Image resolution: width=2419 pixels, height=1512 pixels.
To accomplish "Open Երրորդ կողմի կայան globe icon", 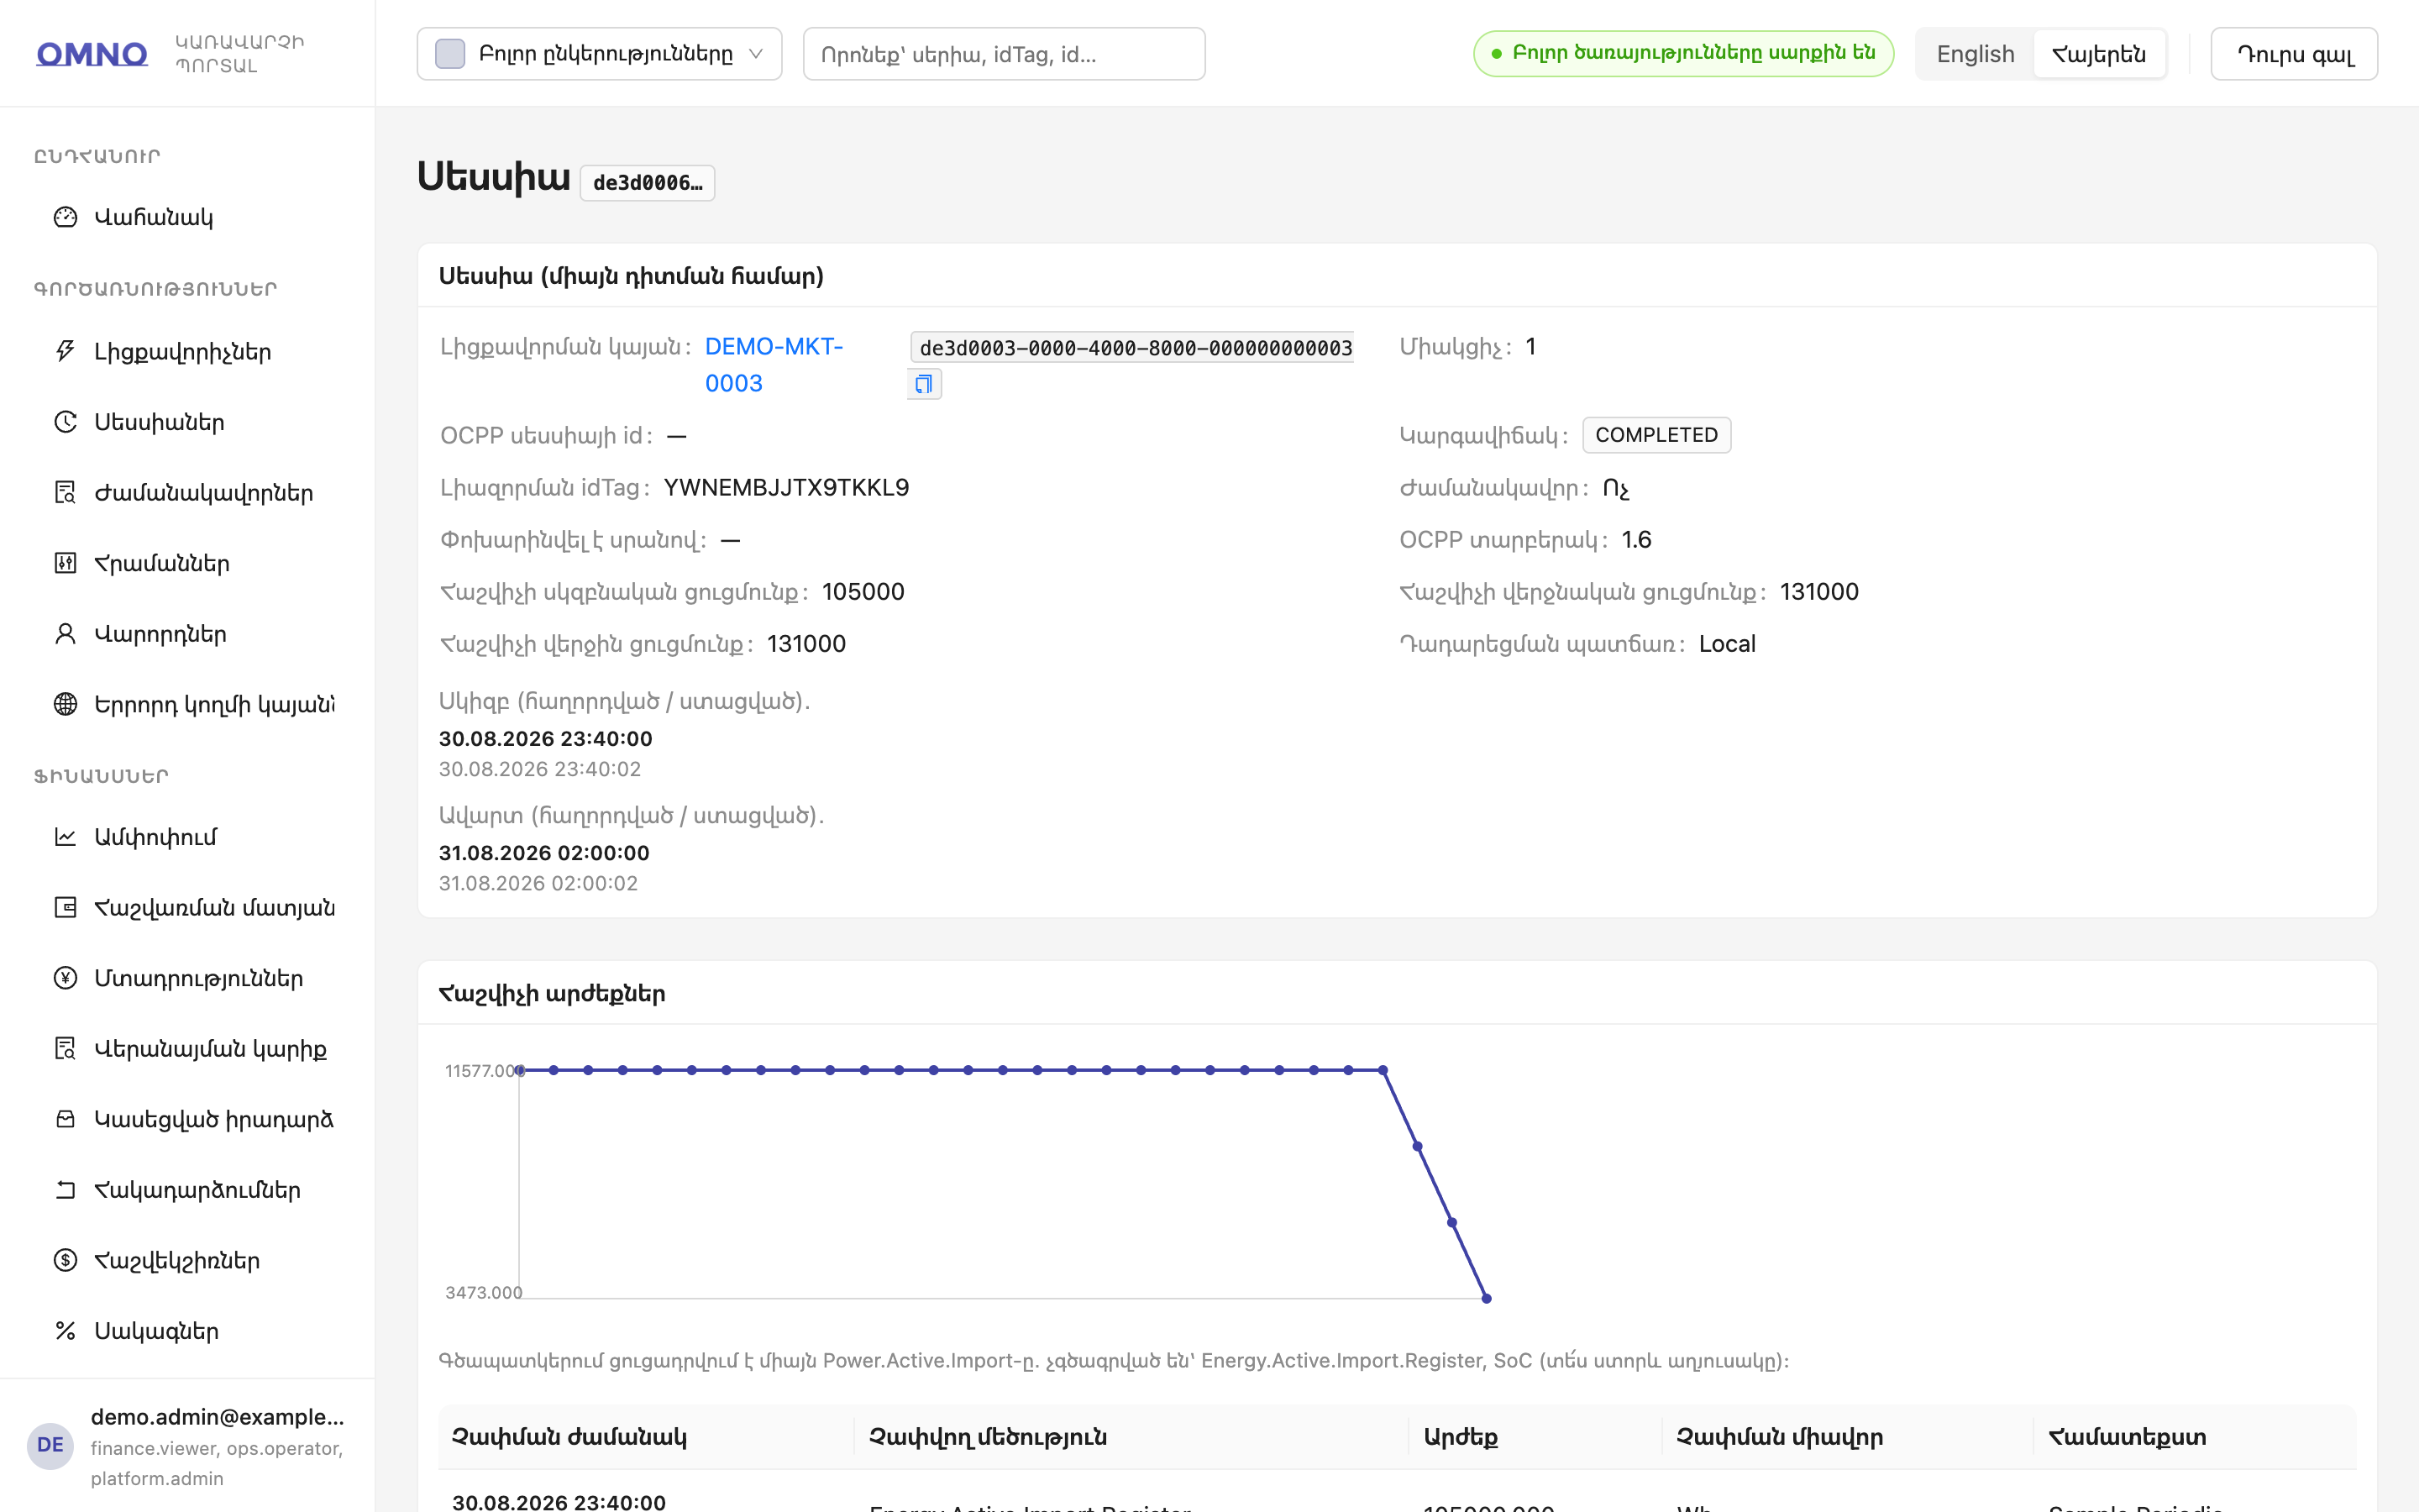I will [65, 704].
